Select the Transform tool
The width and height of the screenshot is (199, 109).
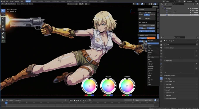(3, 29)
